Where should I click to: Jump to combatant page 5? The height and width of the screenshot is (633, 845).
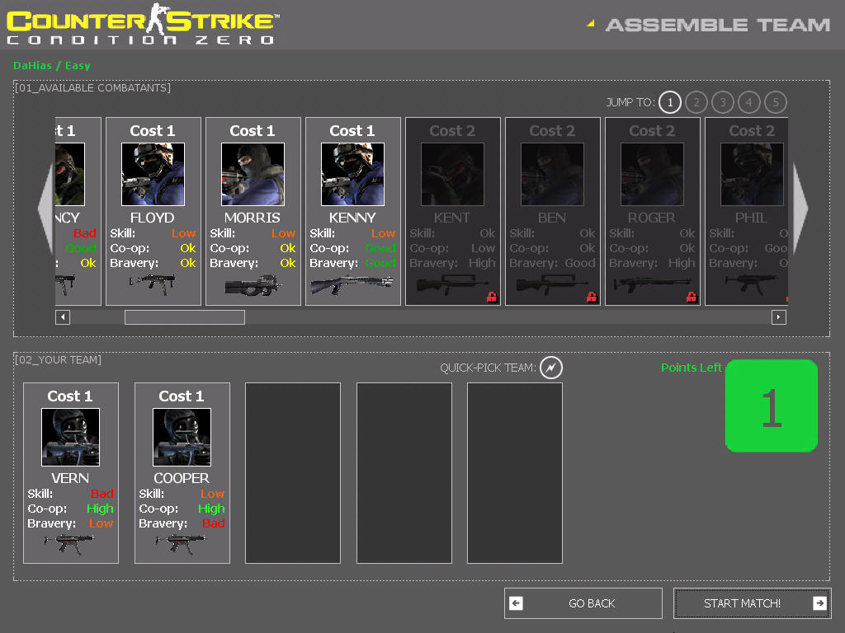[776, 102]
